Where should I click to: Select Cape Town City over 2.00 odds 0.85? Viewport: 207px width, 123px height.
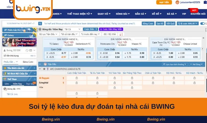tap(188, 53)
